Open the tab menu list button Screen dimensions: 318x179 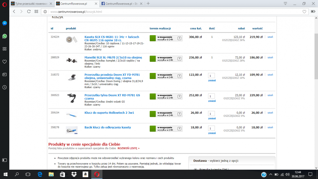coord(285,3)
